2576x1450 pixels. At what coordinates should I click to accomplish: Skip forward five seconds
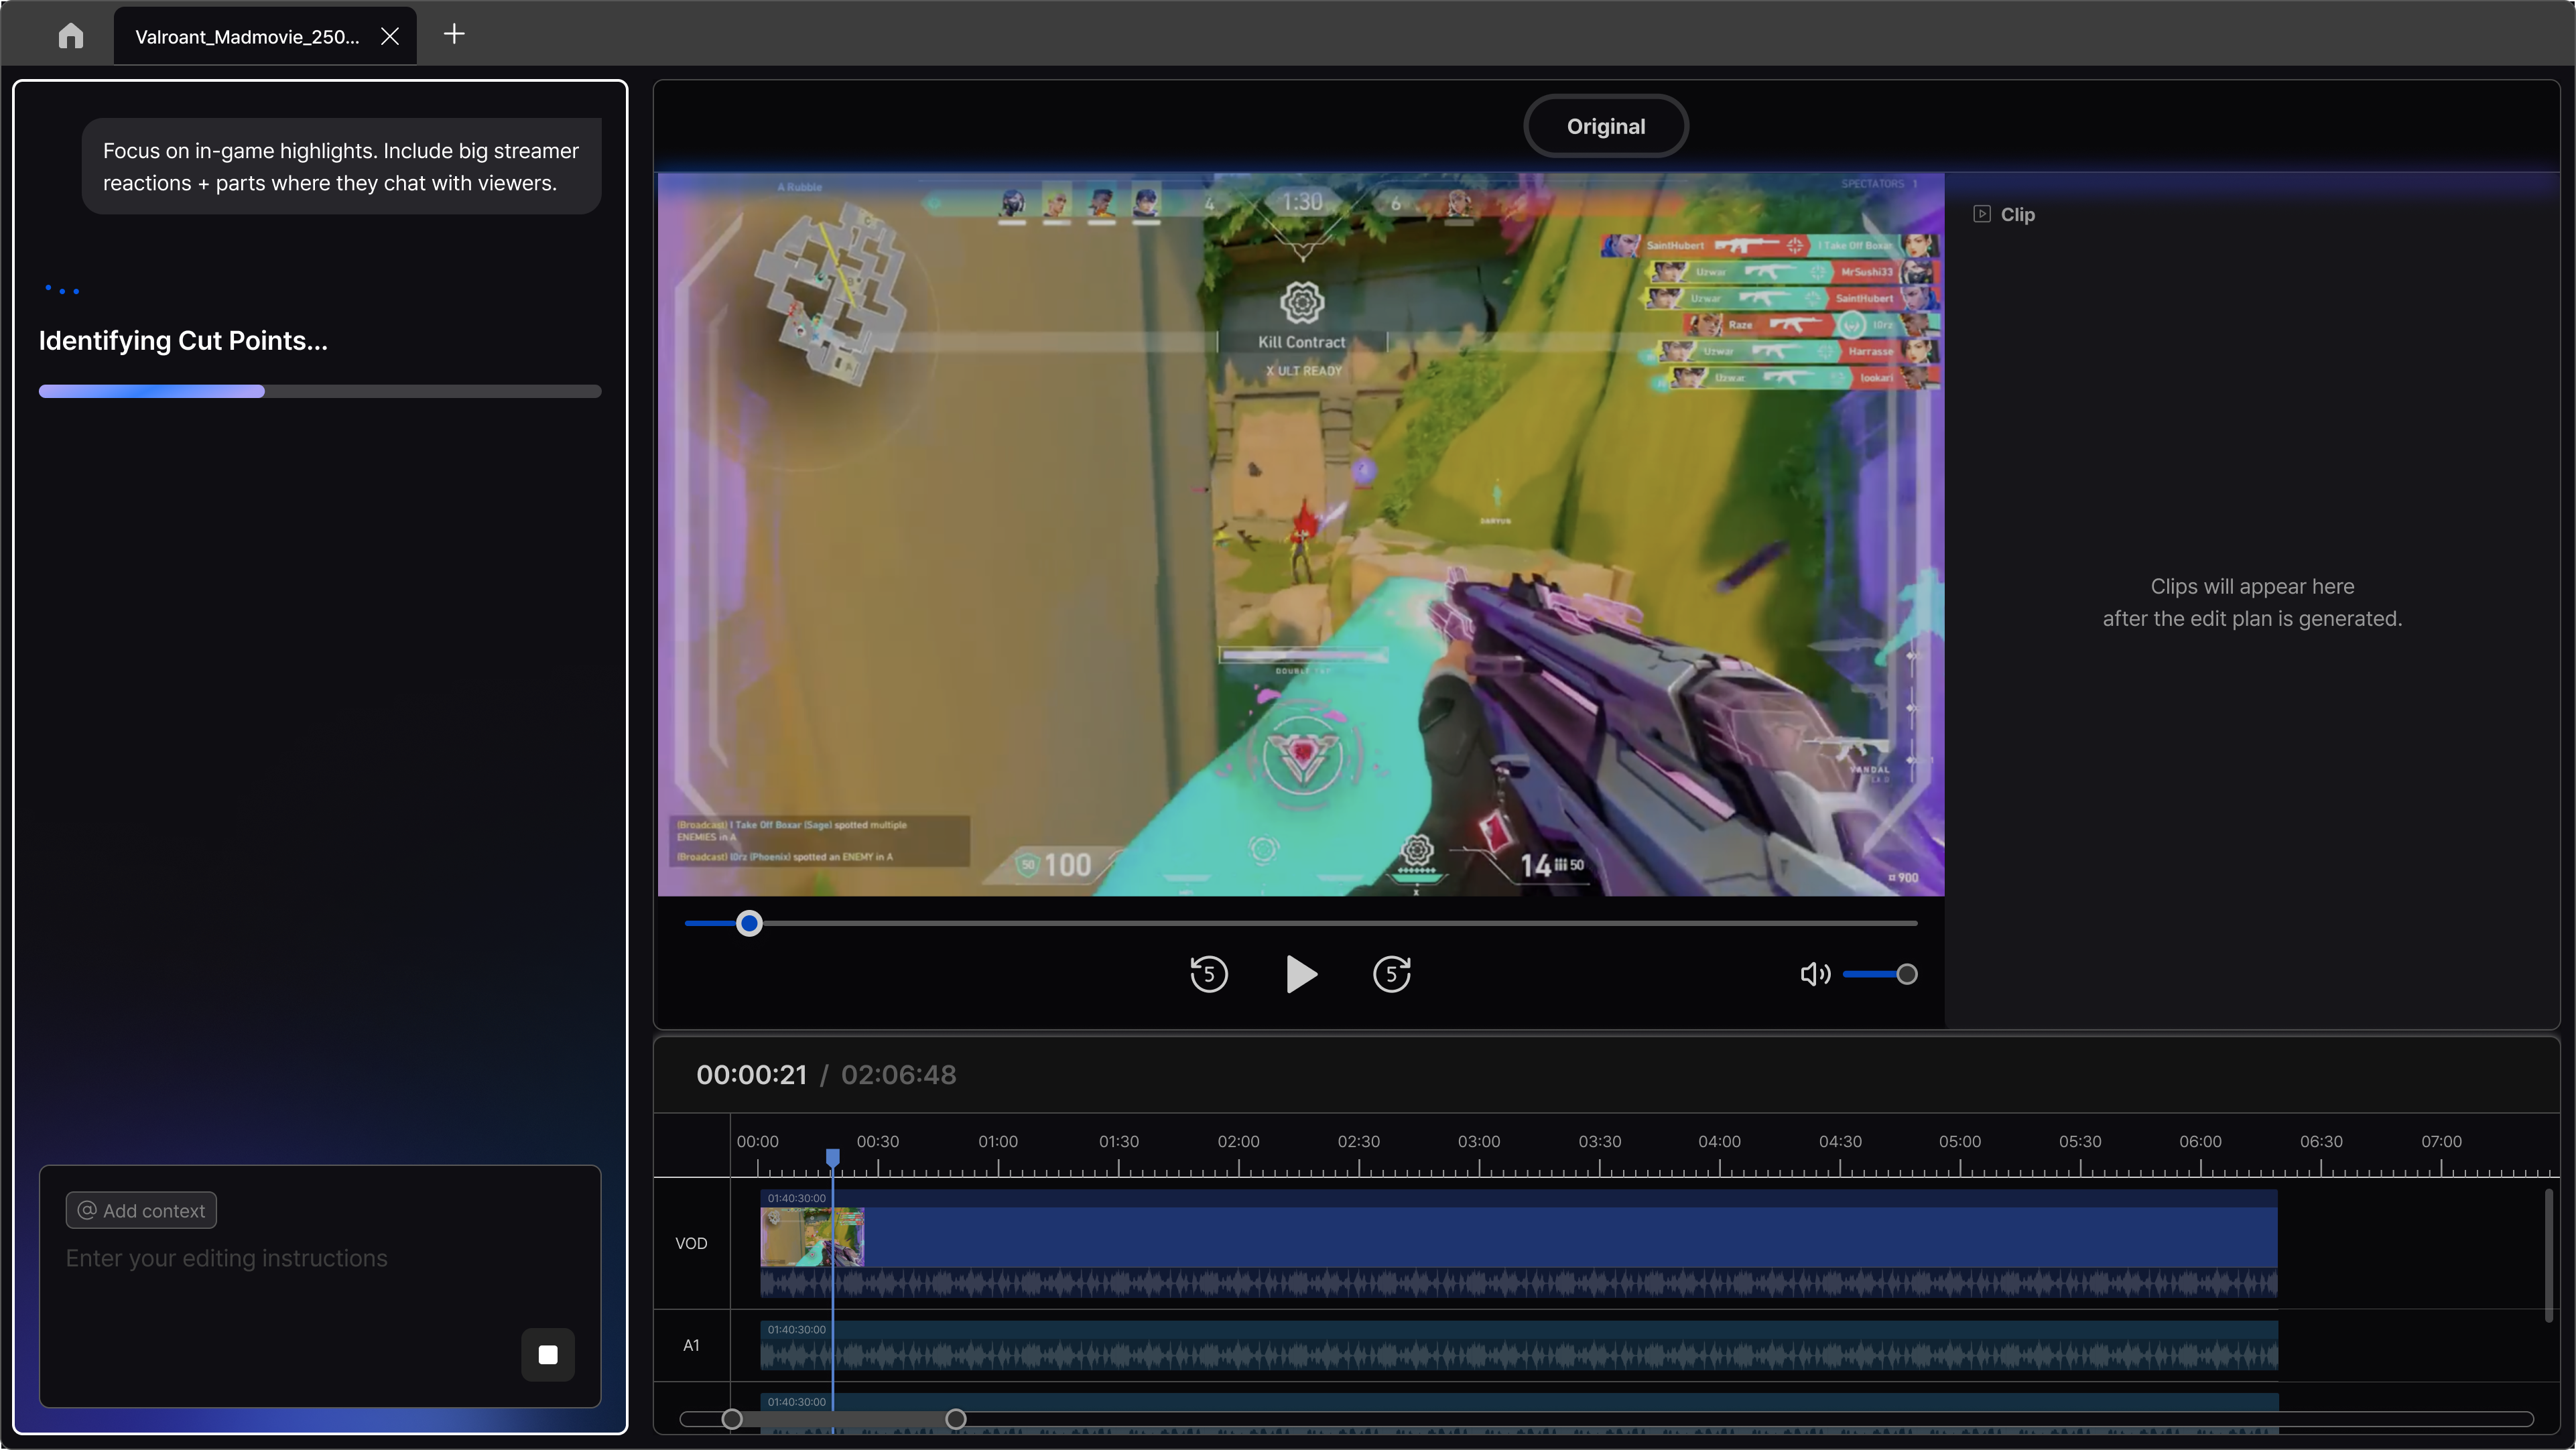[1392, 974]
